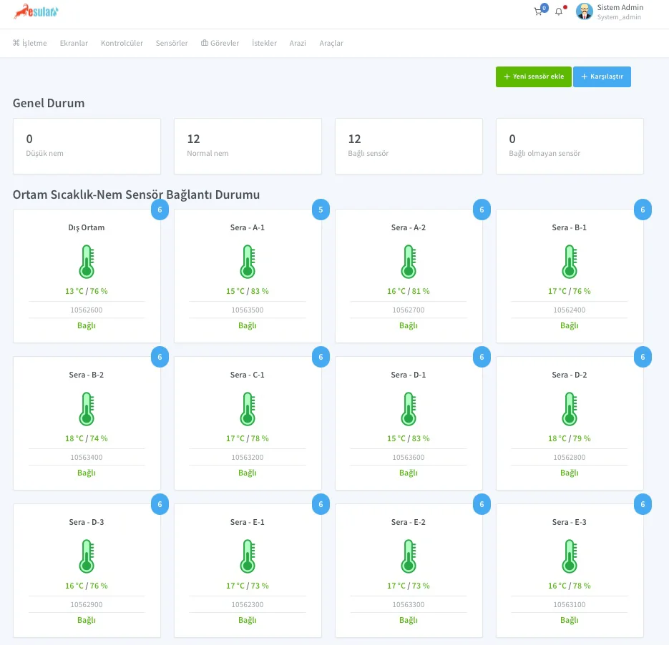
Task: Open the İşletme menu
Action: 30,44
